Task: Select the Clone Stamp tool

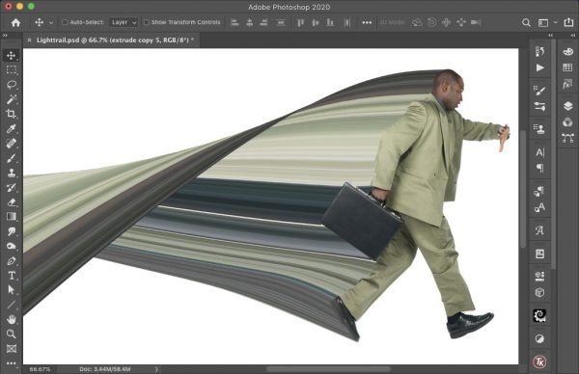Action: (11, 173)
